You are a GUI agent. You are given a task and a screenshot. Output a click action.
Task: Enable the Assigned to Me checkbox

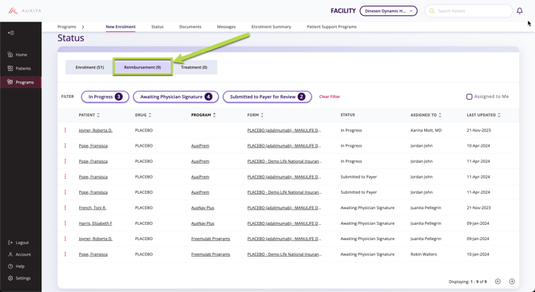point(470,97)
